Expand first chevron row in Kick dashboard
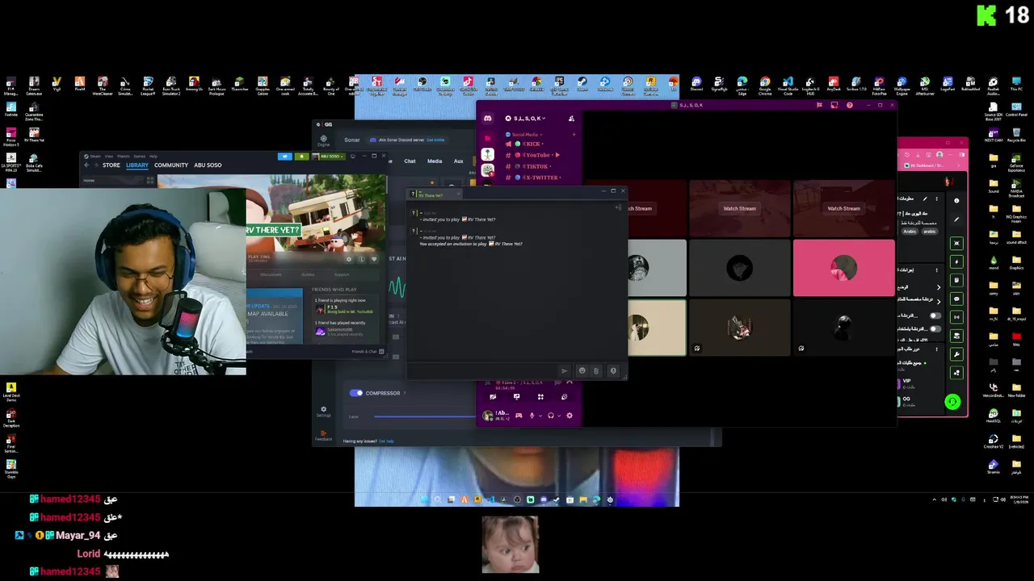This screenshot has width=1034, height=581. click(x=938, y=287)
